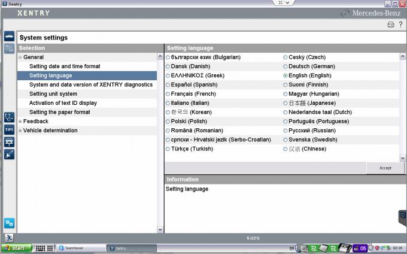Select Chinese language radio button
This screenshot has height=254, width=407.
pos(285,149)
